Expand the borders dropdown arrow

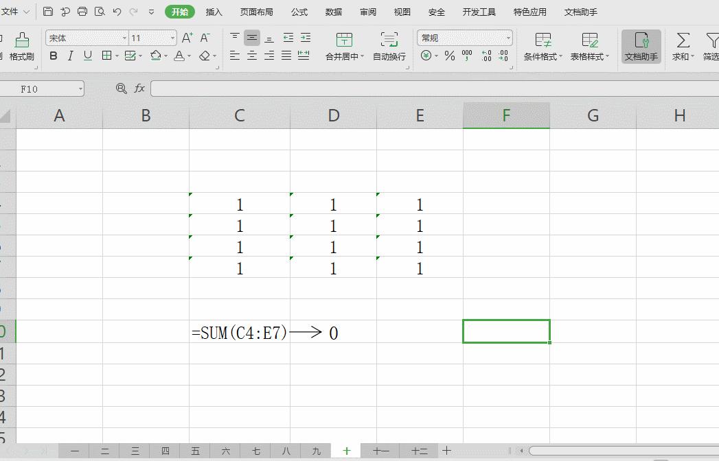(x=117, y=56)
